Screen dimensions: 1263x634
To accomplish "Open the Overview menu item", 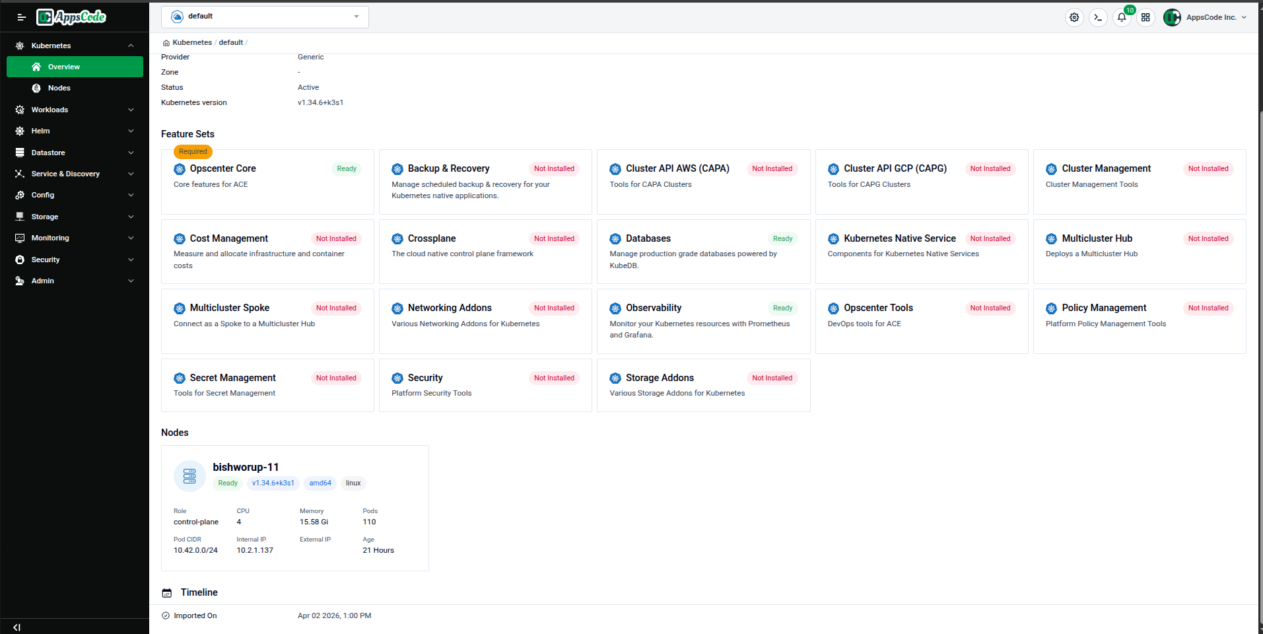I will [x=64, y=67].
